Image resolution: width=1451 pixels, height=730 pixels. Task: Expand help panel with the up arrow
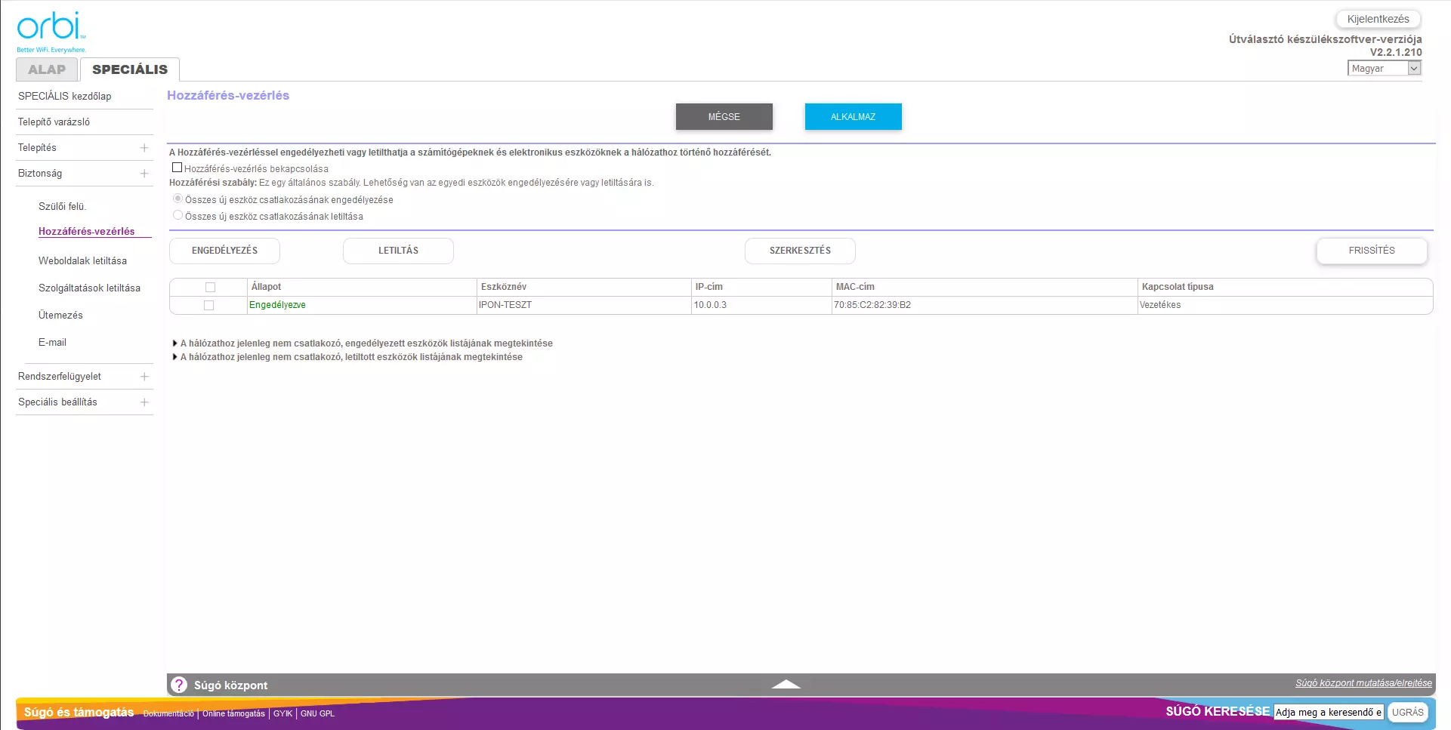(786, 684)
